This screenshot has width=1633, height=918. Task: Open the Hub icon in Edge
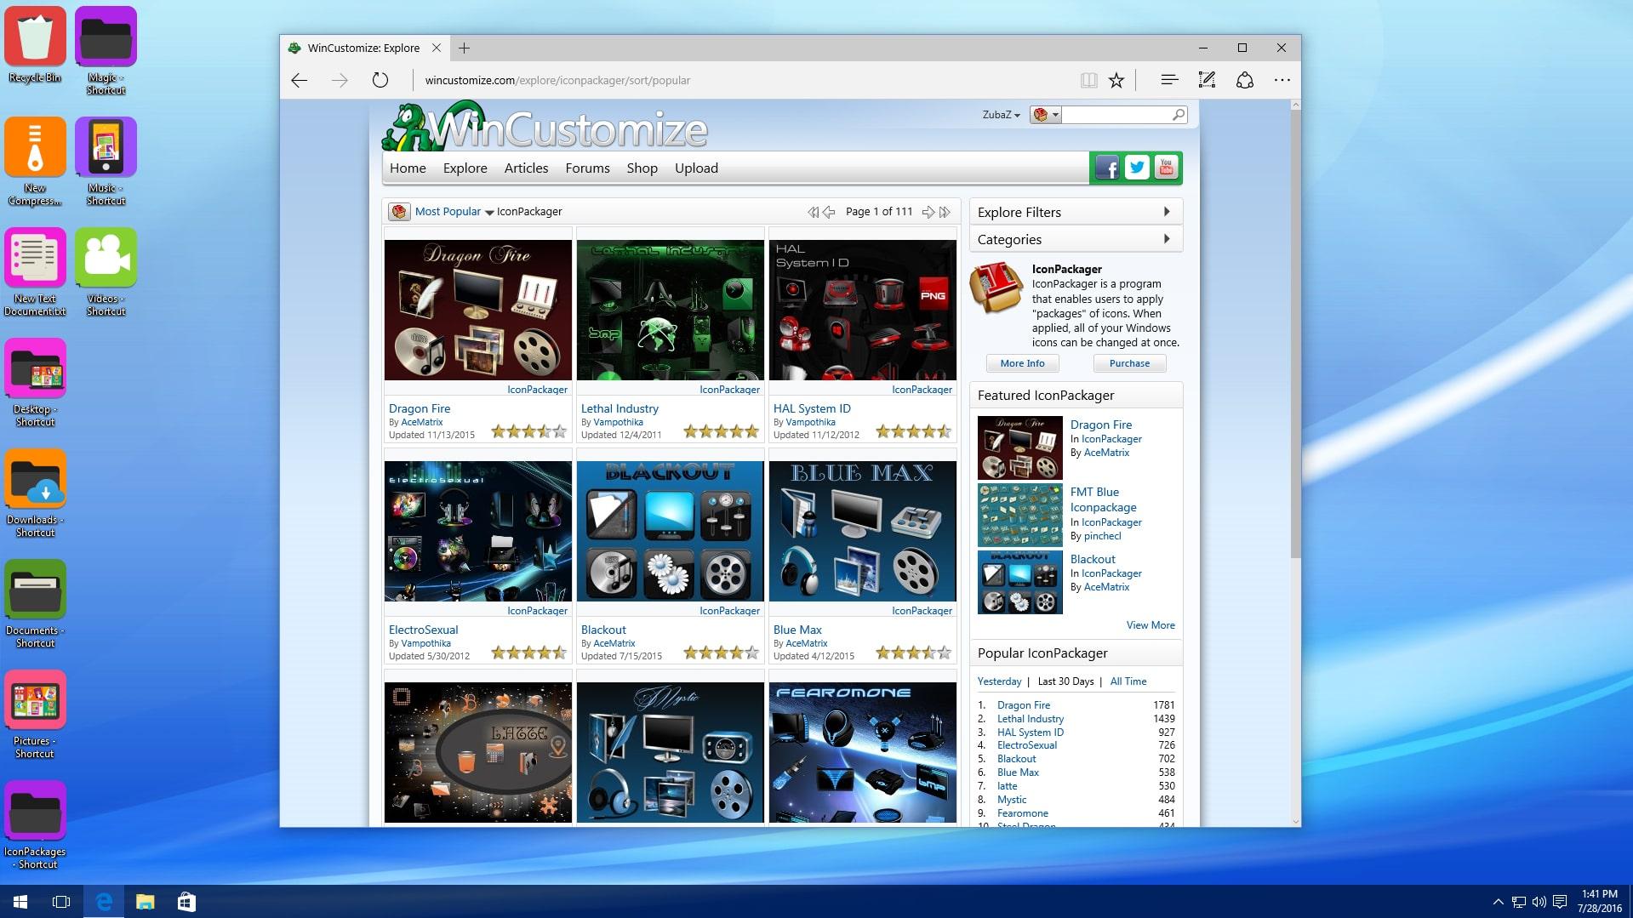(1169, 80)
